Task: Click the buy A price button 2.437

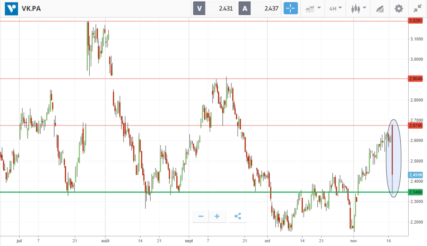Action: coord(260,8)
